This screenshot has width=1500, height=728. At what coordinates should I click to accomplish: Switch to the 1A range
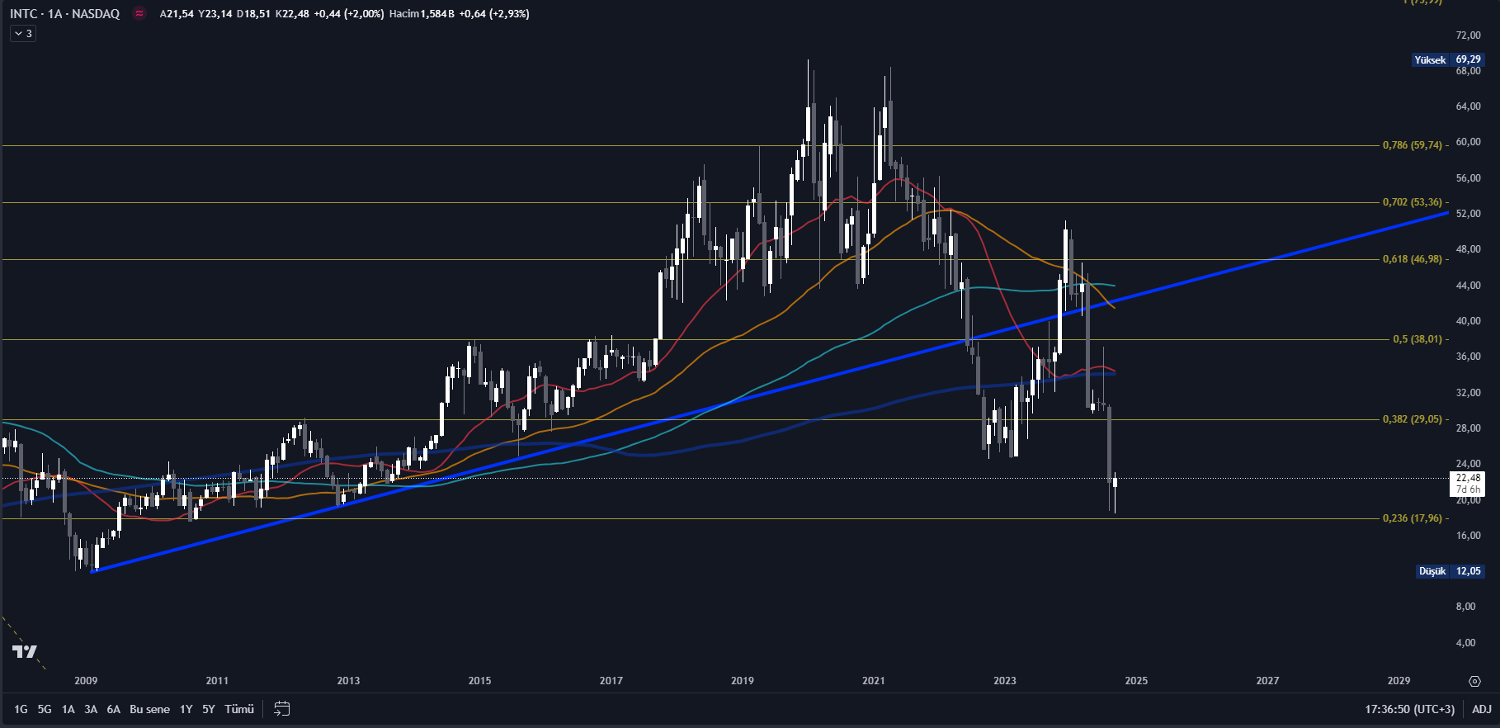[68, 709]
